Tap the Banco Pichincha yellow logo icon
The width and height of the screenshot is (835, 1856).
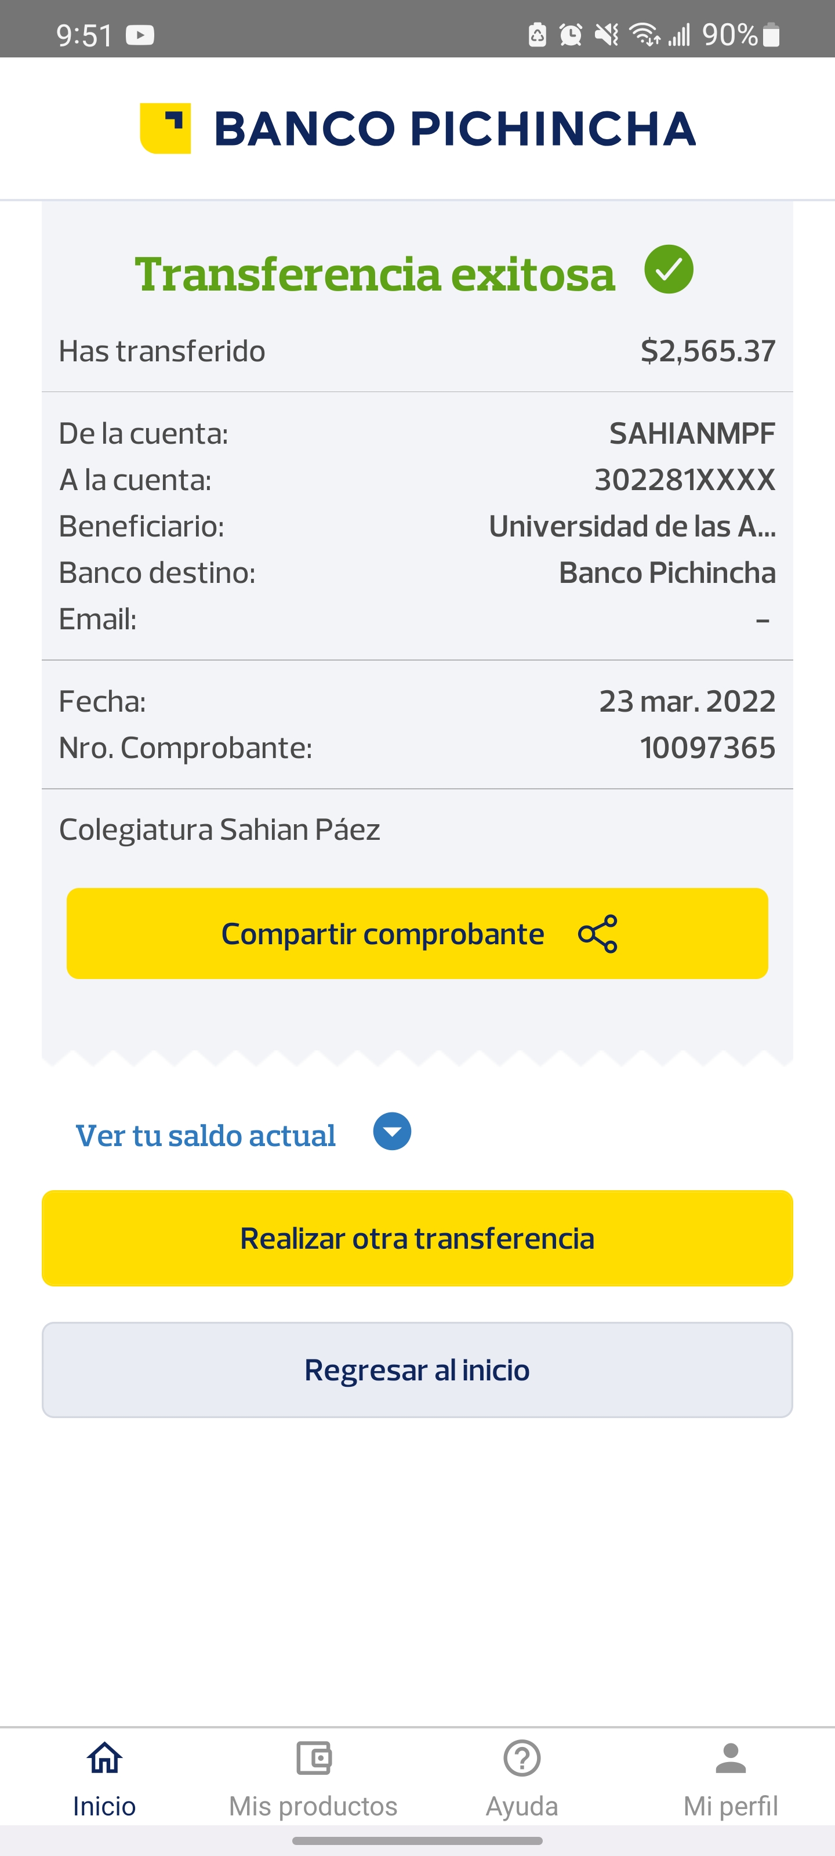(x=165, y=128)
